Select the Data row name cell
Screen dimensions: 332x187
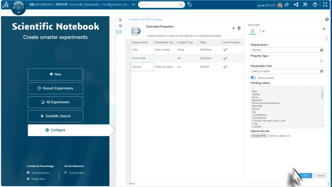[142, 50]
